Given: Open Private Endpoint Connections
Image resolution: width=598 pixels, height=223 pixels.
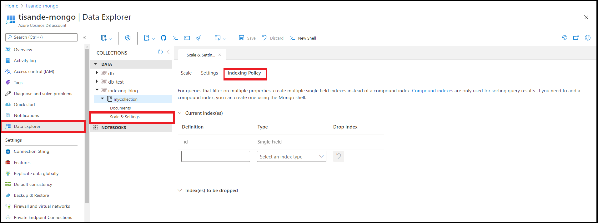Looking at the screenshot, I should pos(42,217).
